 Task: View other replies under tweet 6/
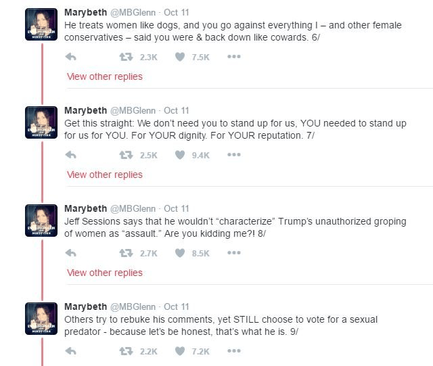[105, 76]
